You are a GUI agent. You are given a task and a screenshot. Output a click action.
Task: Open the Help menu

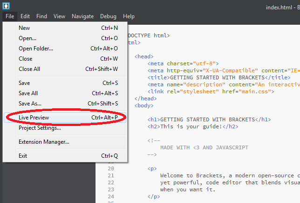tap(129, 16)
